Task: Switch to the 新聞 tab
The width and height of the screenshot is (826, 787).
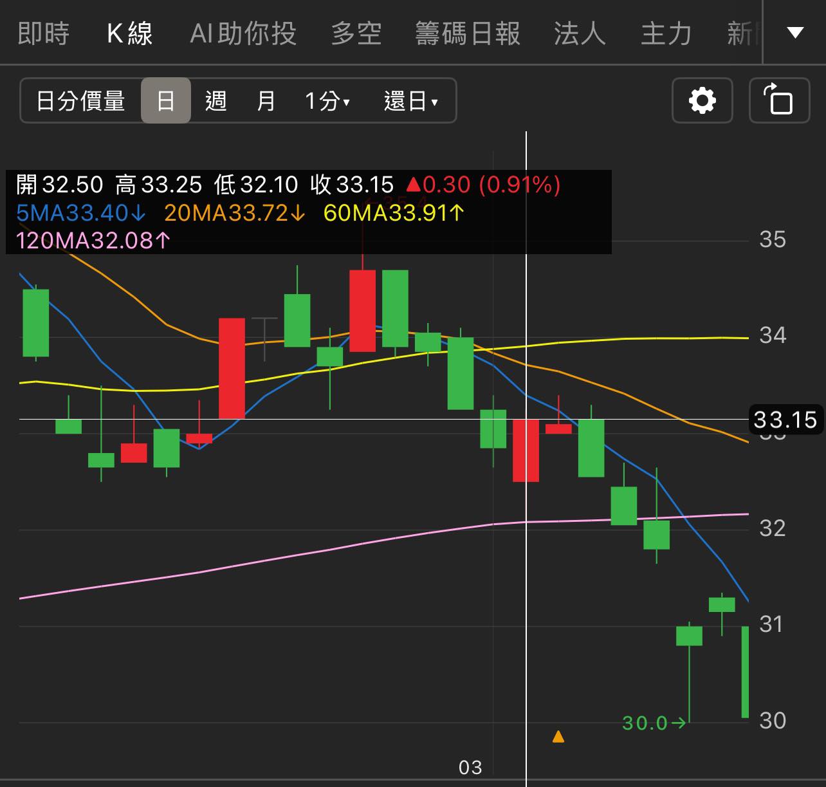Action: 741,33
